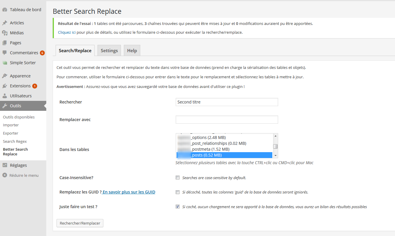Click the Commentaires count badge showing 6
Screen dimensions: 395x236
click(42, 53)
